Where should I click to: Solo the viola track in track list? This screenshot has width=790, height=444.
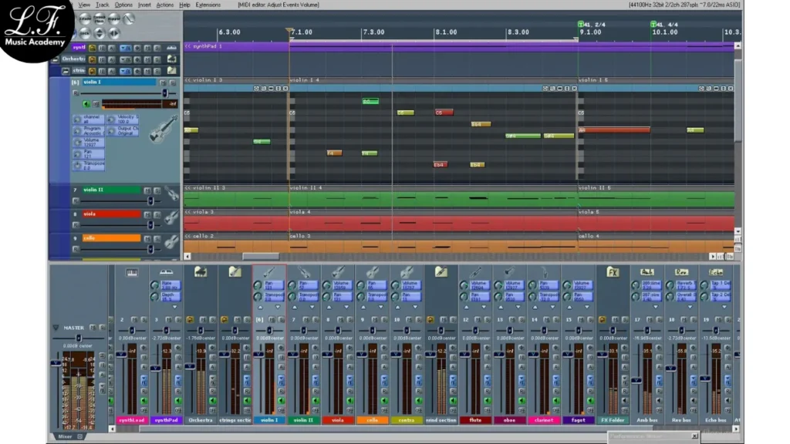point(157,214)
